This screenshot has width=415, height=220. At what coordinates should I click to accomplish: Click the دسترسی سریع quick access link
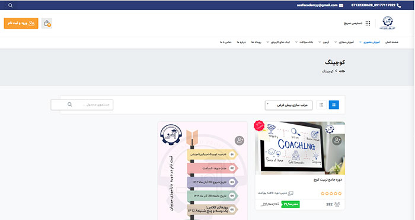[x=353, y=23]
